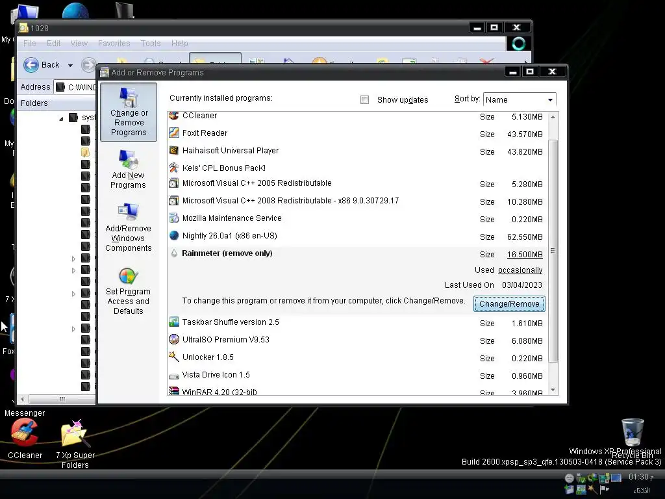Click folder tree horizontal scrollbar thumb in Explorer

[x=62, y=399]
